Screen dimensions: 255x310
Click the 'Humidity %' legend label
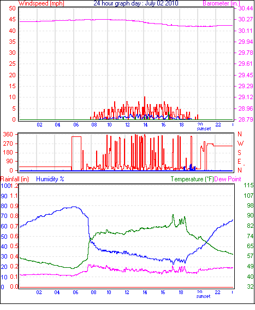point(50,179)
